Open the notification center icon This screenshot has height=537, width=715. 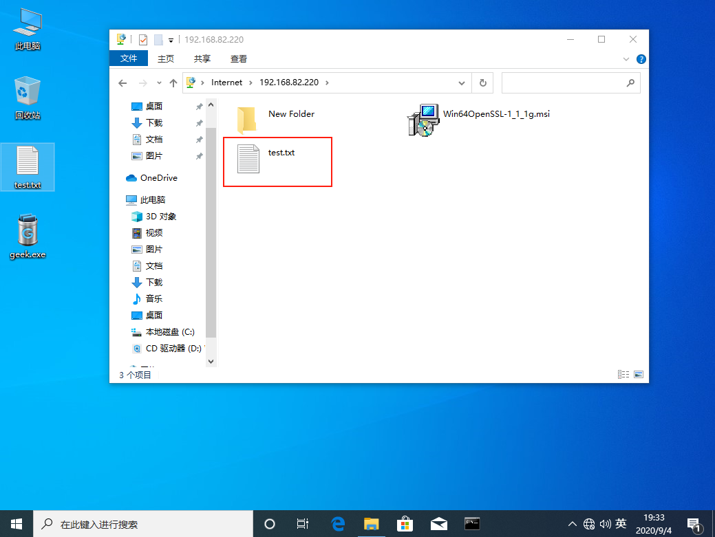694,525
